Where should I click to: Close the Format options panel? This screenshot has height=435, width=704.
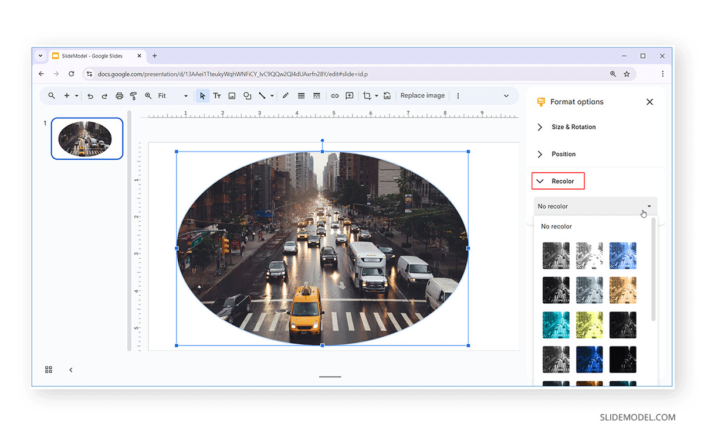(649, 102)
